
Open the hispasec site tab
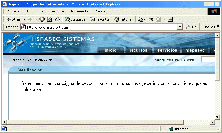point(195,50)
